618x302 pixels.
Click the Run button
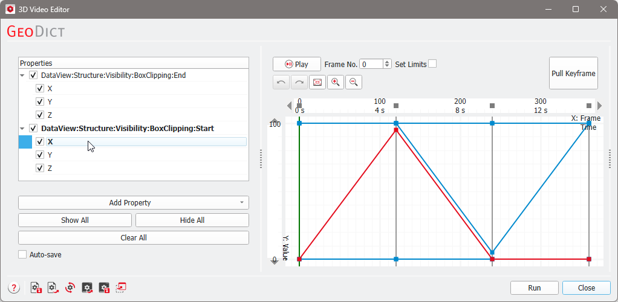click(x=535, y=288)
